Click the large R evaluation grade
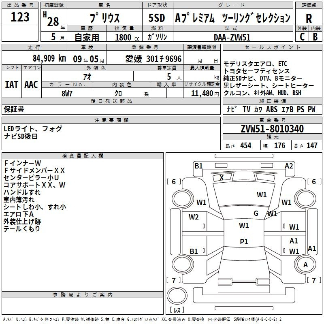 [x=309, y=18]
